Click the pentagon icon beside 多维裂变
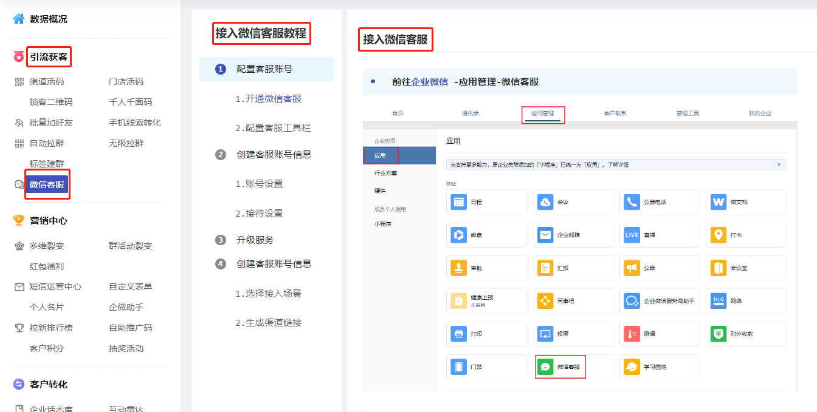This screenshot has height=412, width=817. pos(19,246)
